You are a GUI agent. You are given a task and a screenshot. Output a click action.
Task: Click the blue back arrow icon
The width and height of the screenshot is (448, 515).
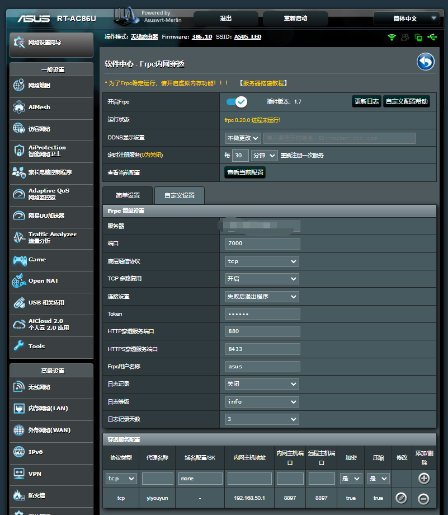[426, 62]
